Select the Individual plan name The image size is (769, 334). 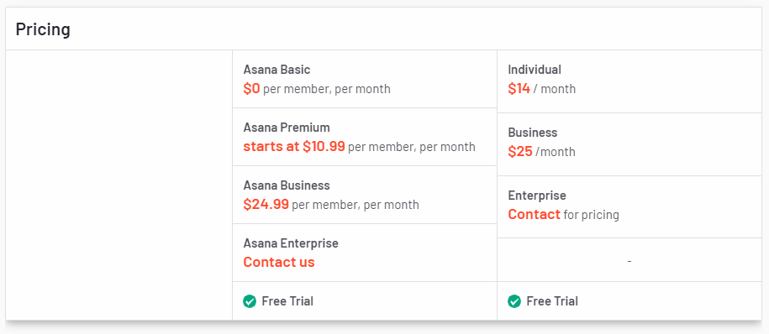[x=535, y=70]
